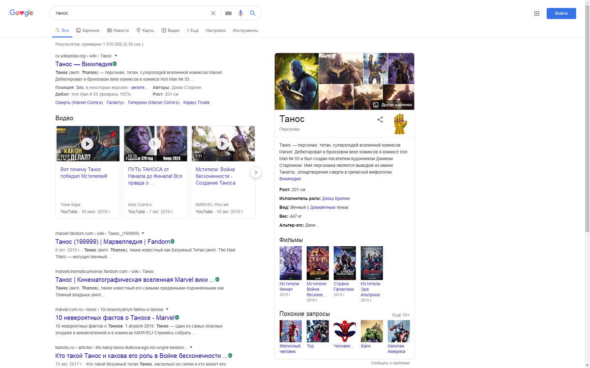Image resolution: width=590 pixels, height=368 pixels.
Task: Click the Infinity Gauntlet icon
Action: pyautogui.click(x=401, y=124)
